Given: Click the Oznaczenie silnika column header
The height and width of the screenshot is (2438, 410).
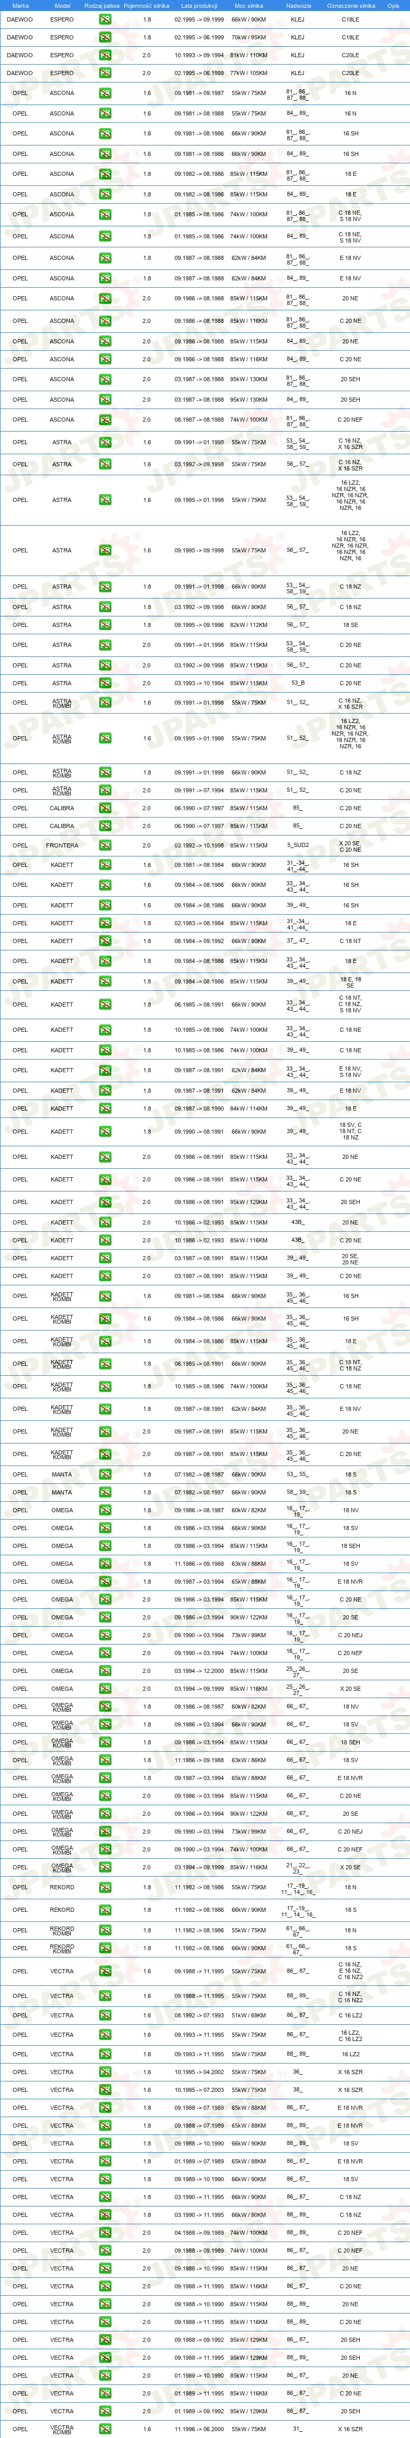Looking at the screenshot, I should click(350, 6).
